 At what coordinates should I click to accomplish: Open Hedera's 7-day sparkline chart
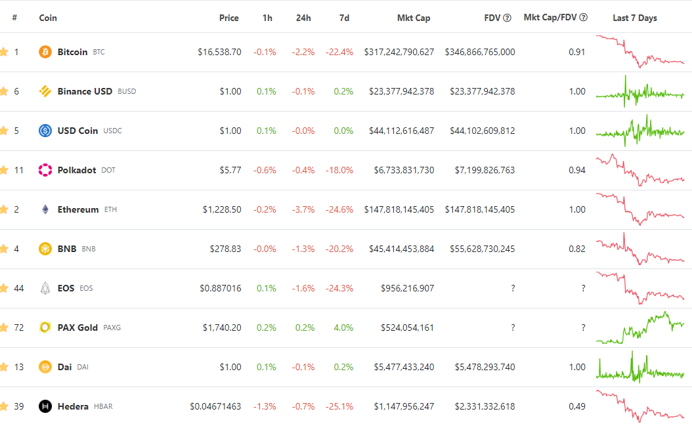click(640, 406)
